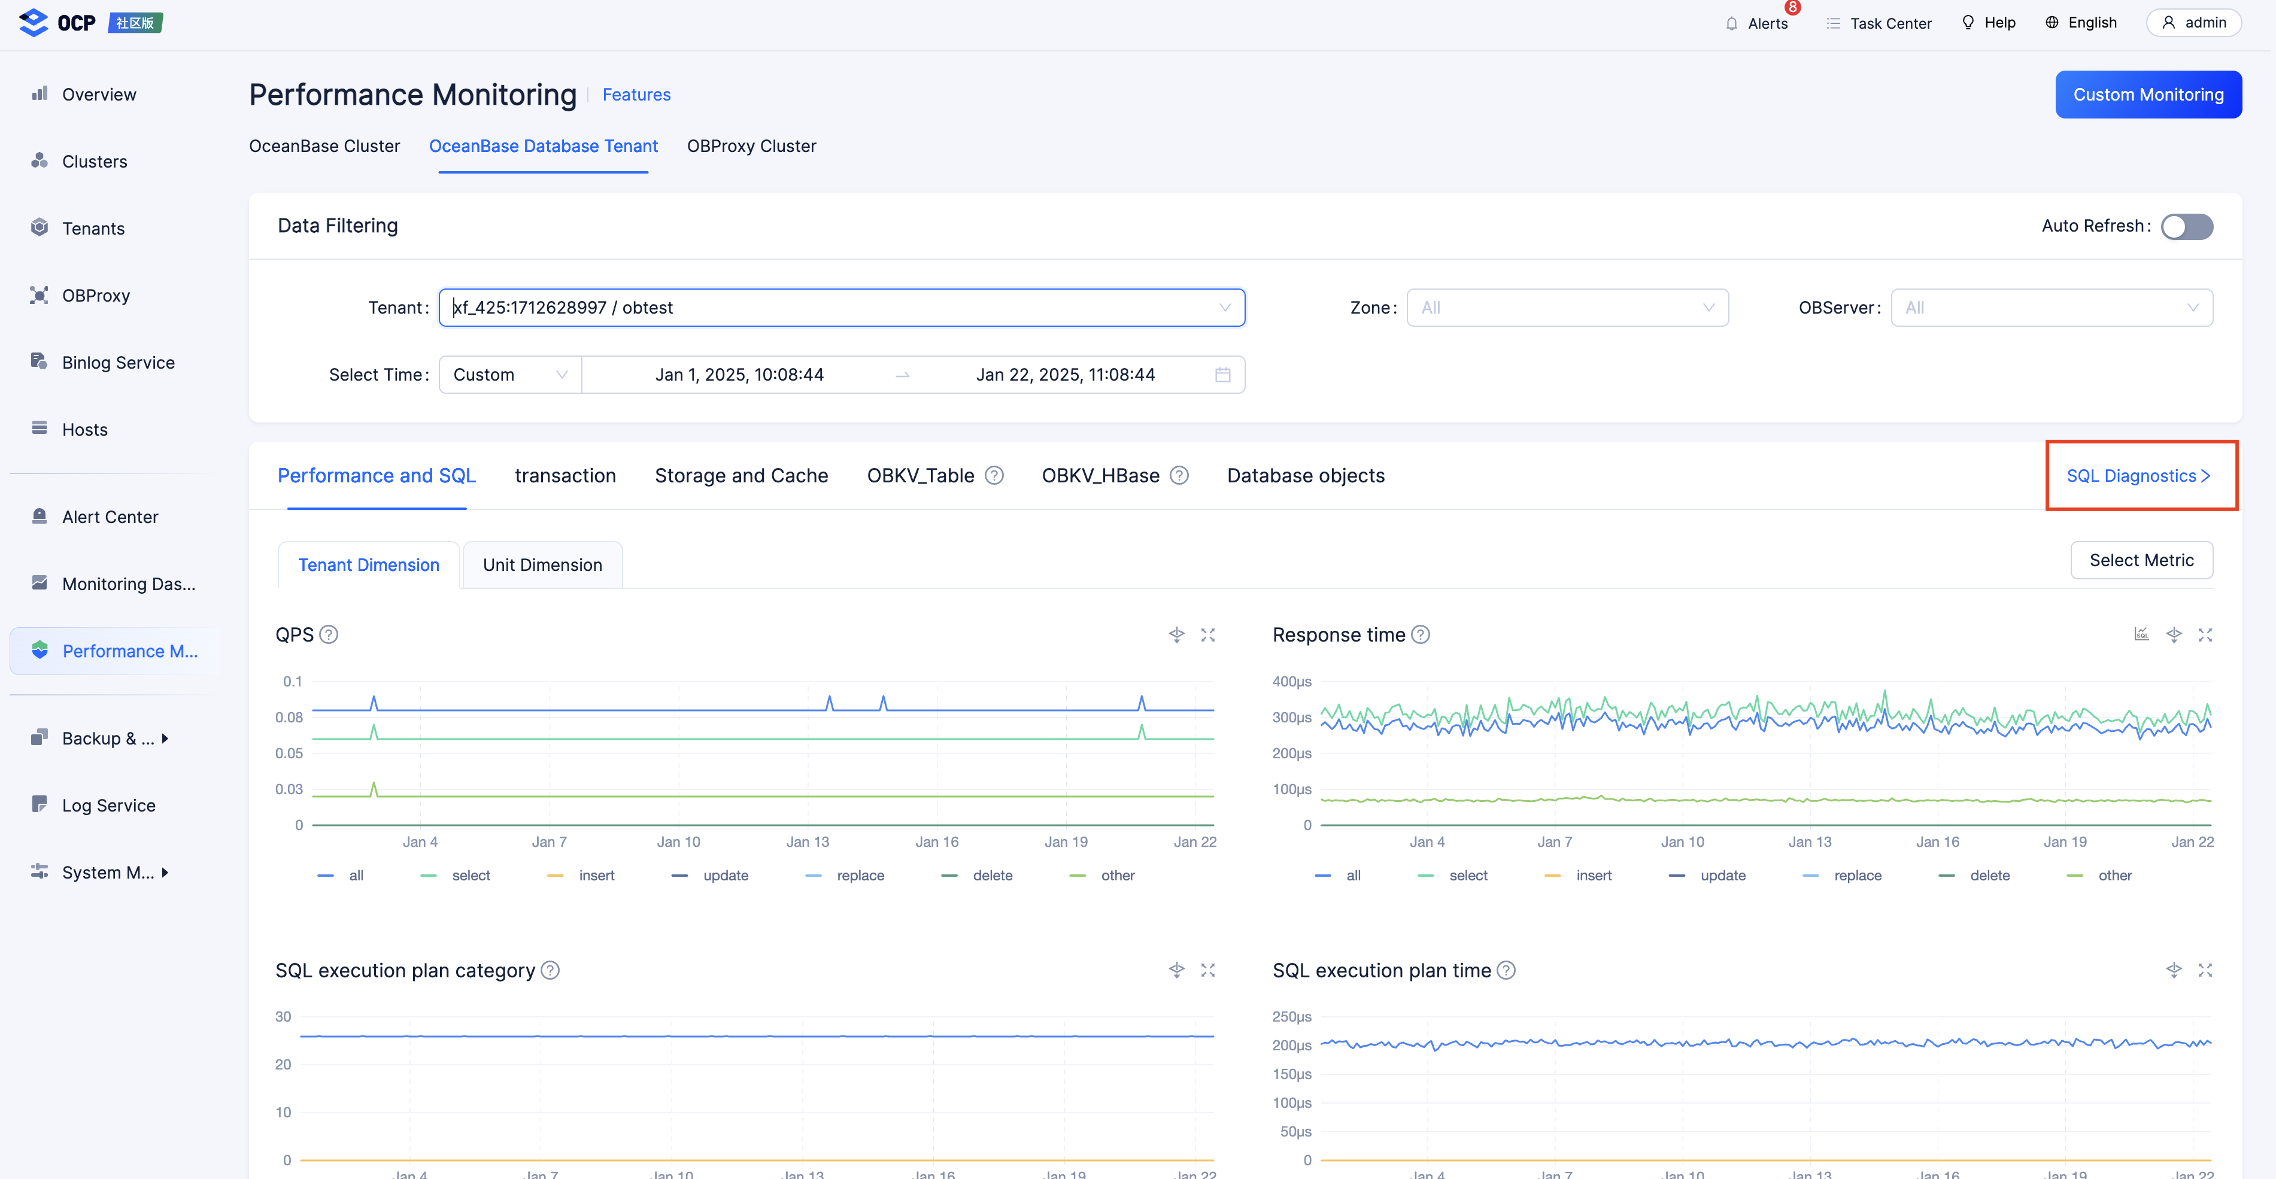Toggle 'insert' series in QPS legend
The image size is (2276, 1179).
click(x=581, y=875)
